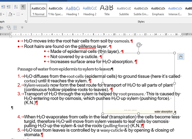Apply the No Spacing style
Viewport: 192px width, 139px height.
56,11
